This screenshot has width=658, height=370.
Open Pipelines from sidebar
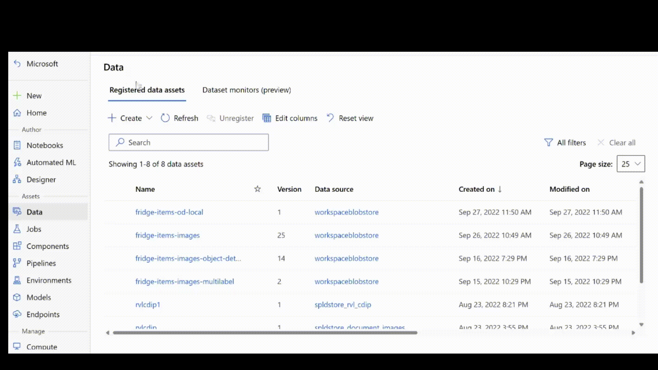[x=41, y=263]
